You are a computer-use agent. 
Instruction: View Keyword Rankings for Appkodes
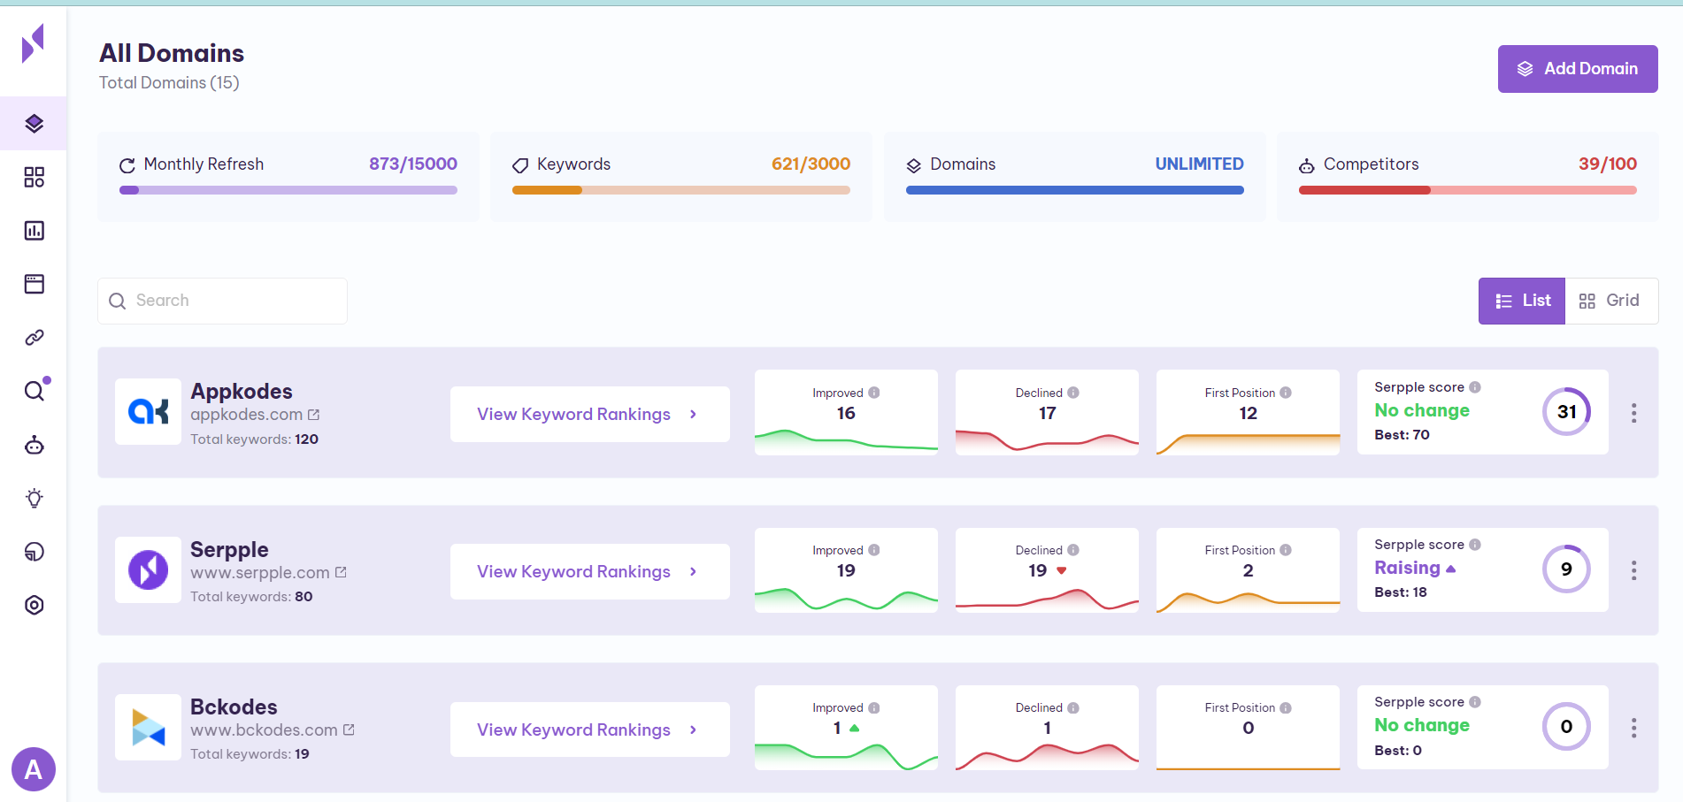[x=589, y=414]
